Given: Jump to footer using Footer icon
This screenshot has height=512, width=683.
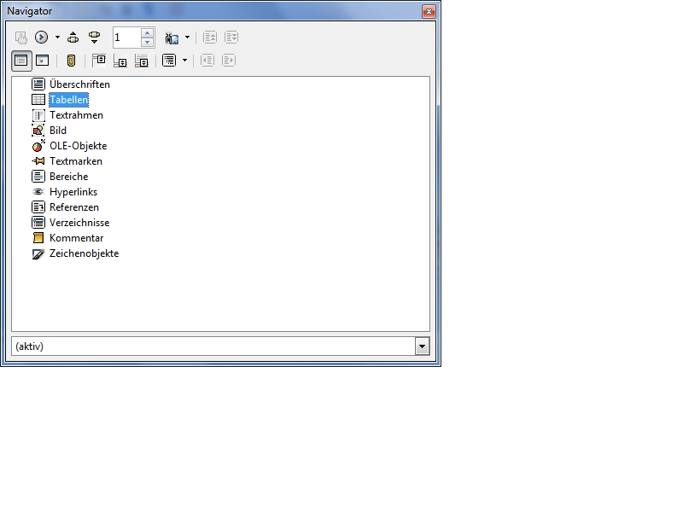Looking at the screenshot, I should [120, 61].
